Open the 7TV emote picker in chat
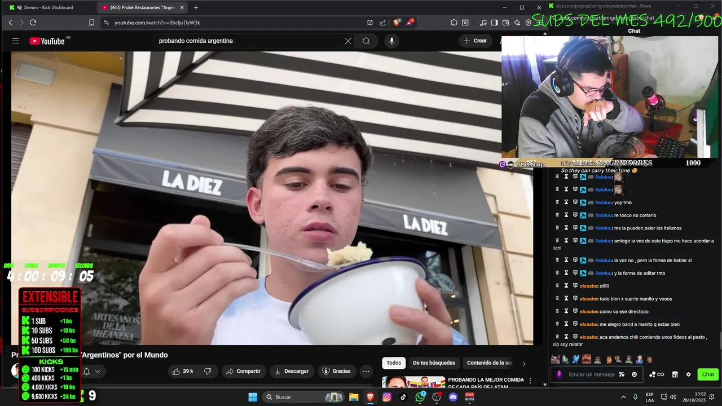 click(622, 374)
